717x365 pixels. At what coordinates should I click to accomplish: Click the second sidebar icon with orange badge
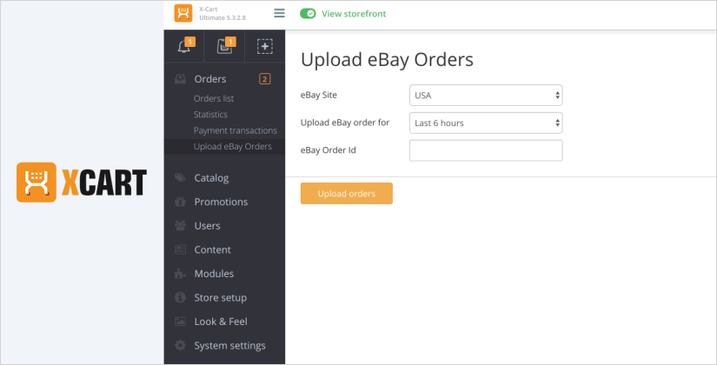pyautogui.click(x=224, y=47)
